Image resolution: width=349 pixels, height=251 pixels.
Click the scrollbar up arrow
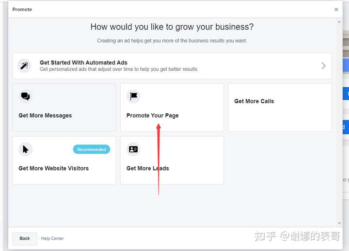point(339,22)
